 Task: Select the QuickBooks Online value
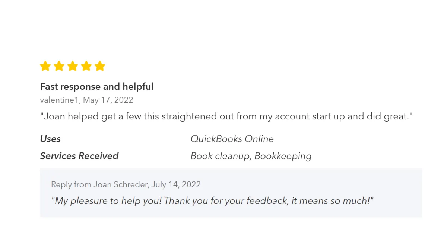232,139
